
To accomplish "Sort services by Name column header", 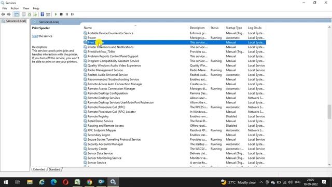I will pos(88,28).
